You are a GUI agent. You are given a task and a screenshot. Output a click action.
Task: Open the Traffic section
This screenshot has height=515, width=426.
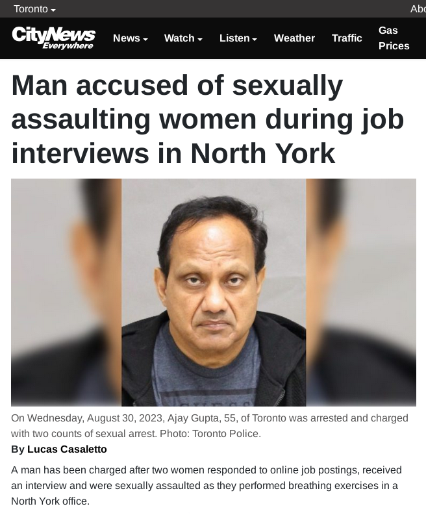[347, 38]
